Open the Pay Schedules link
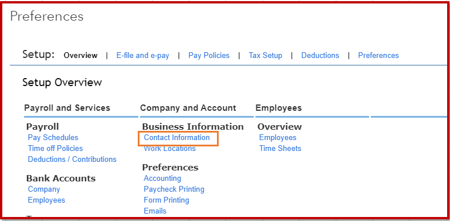Screen dimensions: 450x221 [x=53, y=138]
